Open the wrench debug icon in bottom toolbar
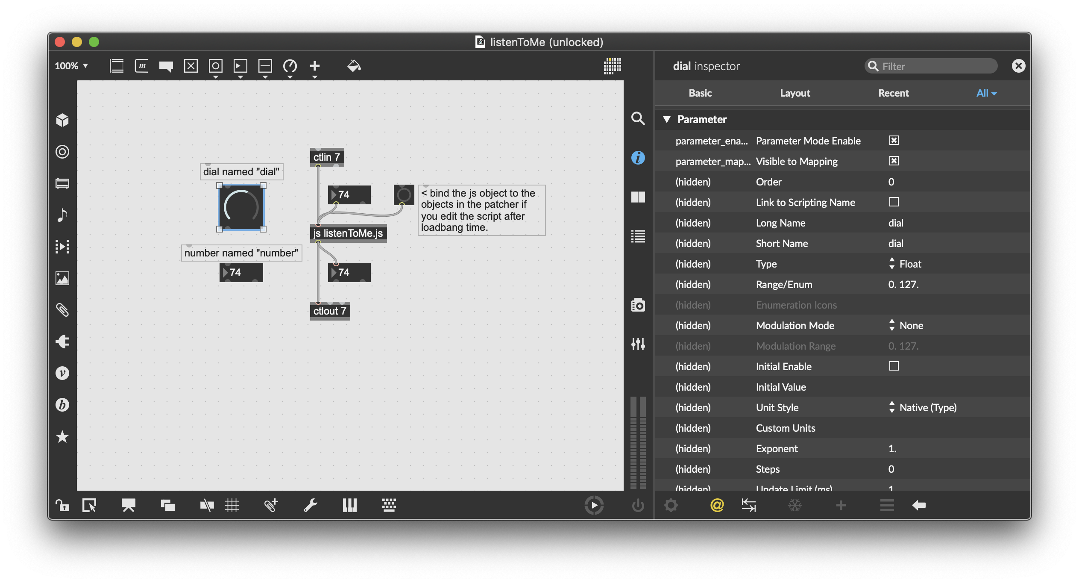Viewport: 1079px width, 583px height. click(x=310, y=505)
